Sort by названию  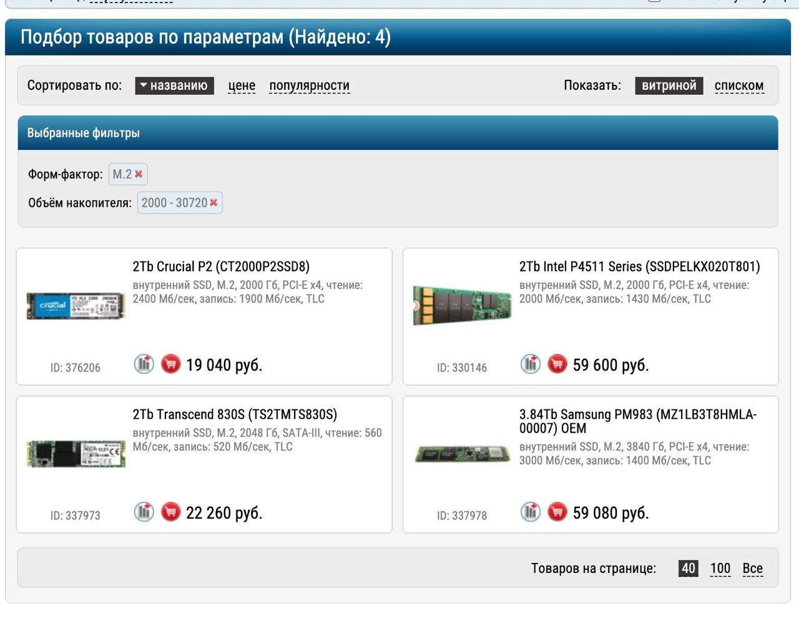(175, 86)
